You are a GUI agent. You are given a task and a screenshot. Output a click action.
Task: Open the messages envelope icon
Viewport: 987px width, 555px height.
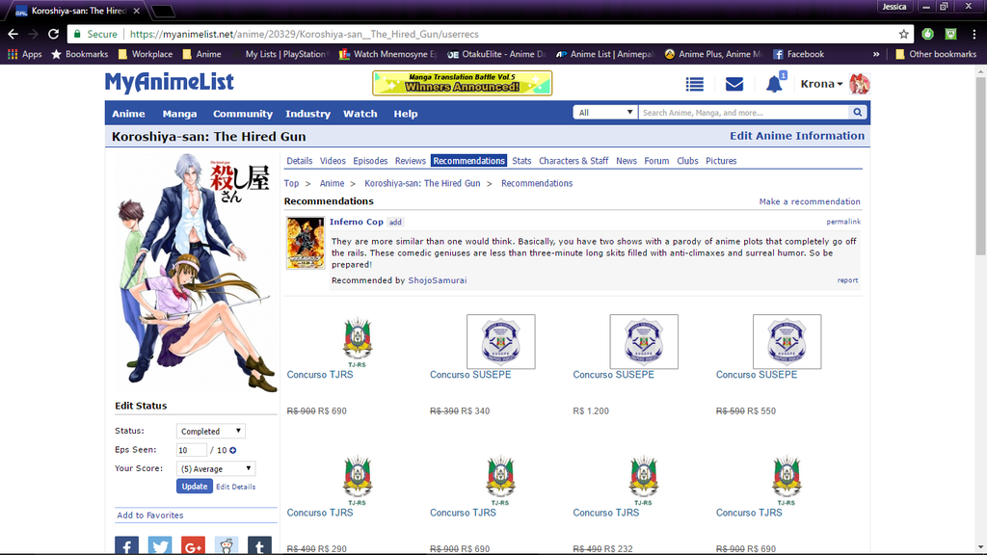click(x=734, y=84)
